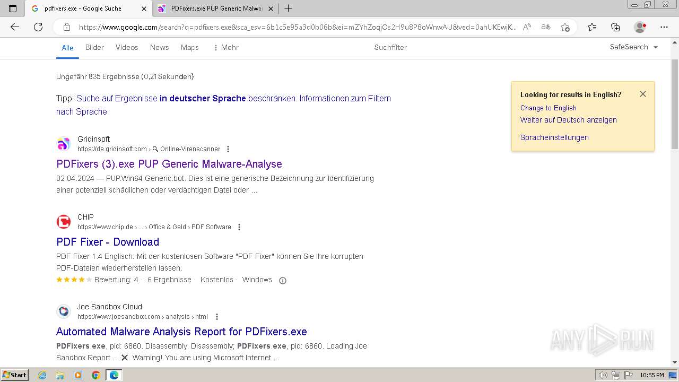Choose Change to English

(x=549, y=108)
